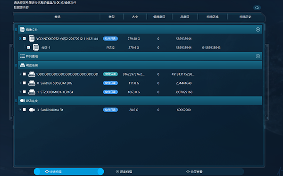Collapse the VCC4N7XKD9T2 image tree node
Image resolution: width=283 pixels, height=176 pixels.
click(x=20, y=39)
